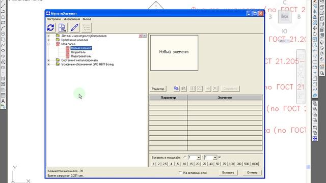This screenshot has height=183, width=326.
Task: Open the Информация menu
Action: pyautogui.click(x=72, y=19)
